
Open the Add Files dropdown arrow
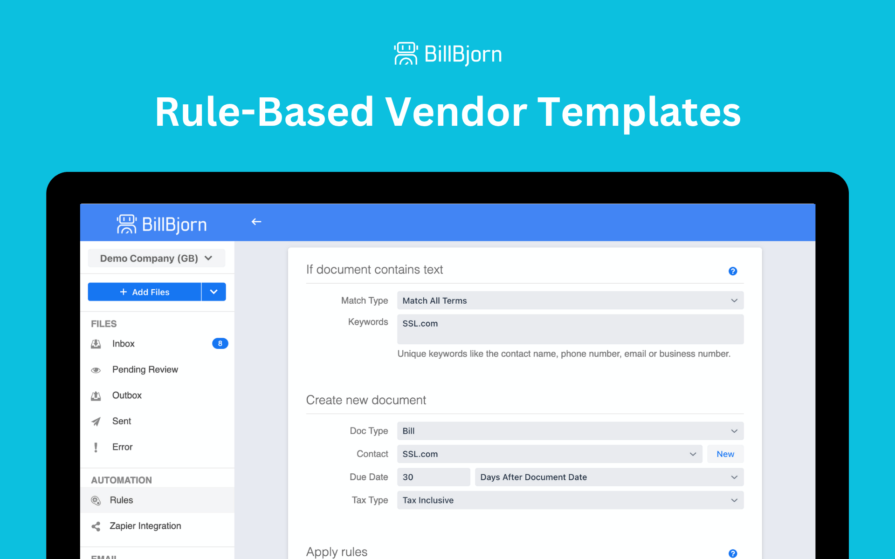click(214, 292)
